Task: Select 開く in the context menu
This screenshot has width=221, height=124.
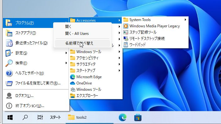Action: (x=82, y=27)
